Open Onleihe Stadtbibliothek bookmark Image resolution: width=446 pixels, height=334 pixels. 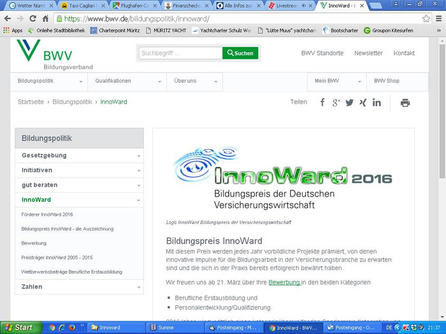click(x=57, y=31)
